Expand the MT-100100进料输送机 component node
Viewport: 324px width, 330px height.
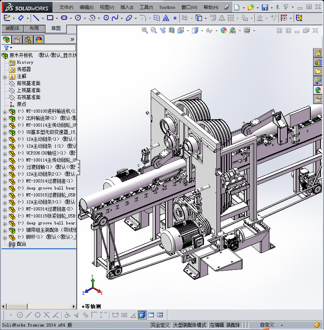5,112
